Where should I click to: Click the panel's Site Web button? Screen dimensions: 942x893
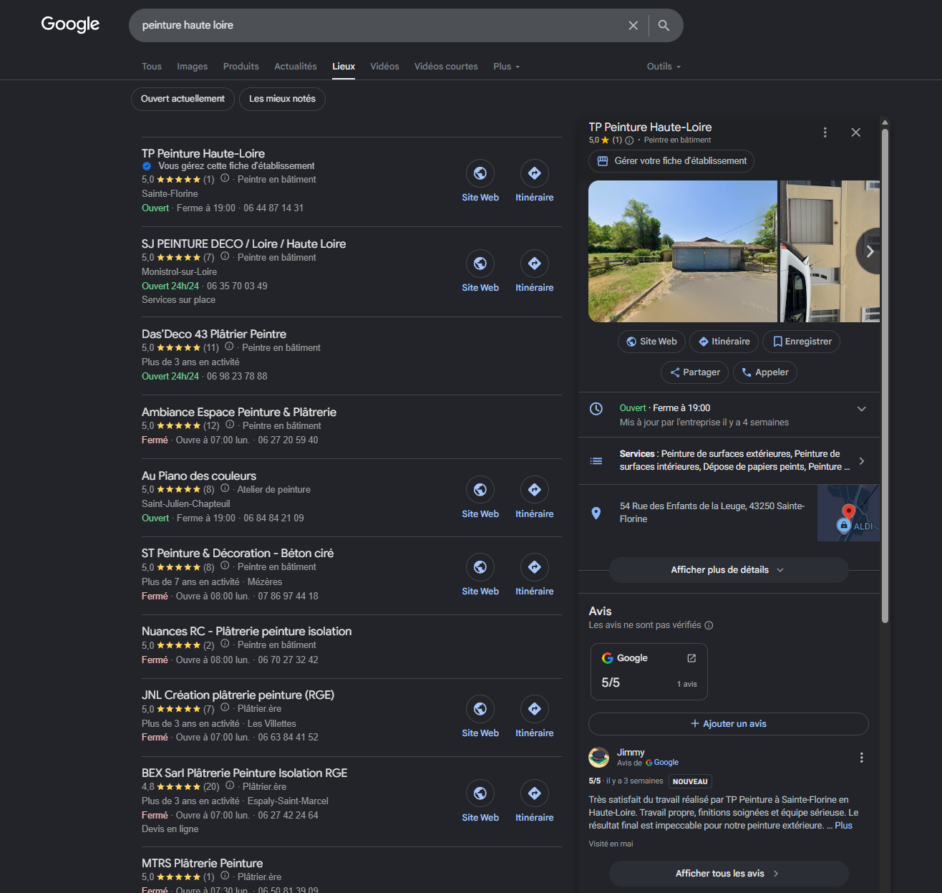[x=651, y=342]
